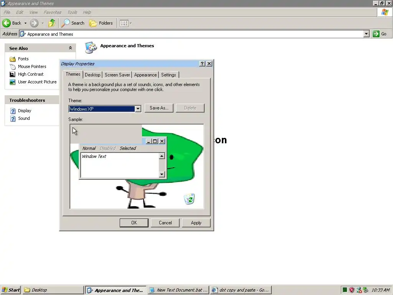Image resolution: width=393 pixels, height=295 pixels.
Task: Click the sample window scroll up arrow
Action: coord(162,156)
